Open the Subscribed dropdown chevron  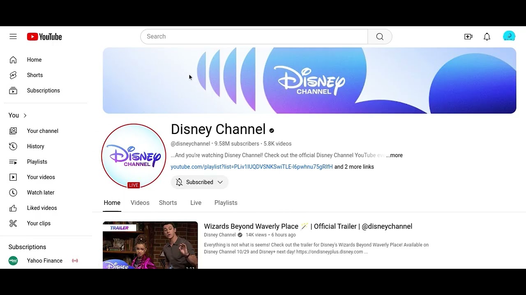[x=220, y=182]
